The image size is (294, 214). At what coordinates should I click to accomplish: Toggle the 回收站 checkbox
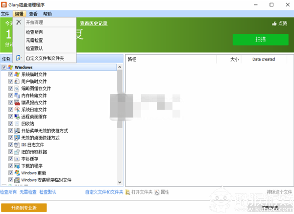11,123
